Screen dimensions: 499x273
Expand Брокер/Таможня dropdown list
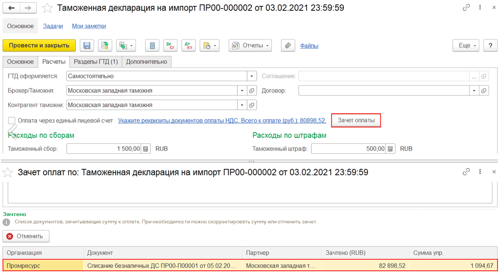coord(242,90)
